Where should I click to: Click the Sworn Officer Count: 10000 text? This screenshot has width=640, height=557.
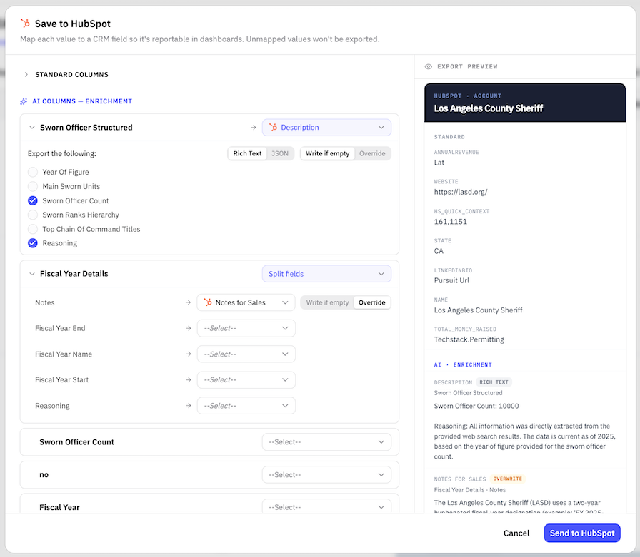pos(476,406)
